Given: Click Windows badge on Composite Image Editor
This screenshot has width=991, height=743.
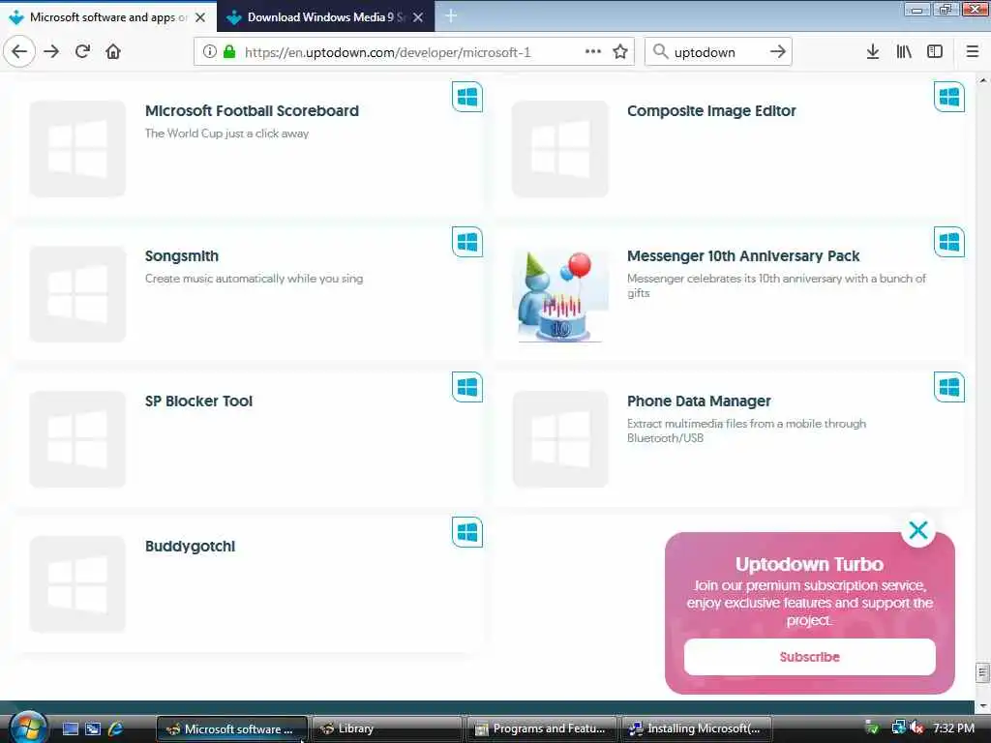Looking at the screenshot, I should (948, 97).
